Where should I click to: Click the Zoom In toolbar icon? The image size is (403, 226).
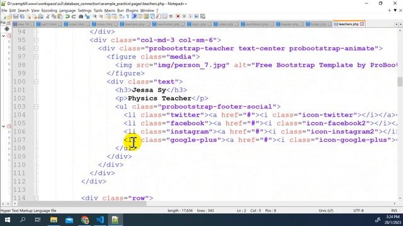coord(94,16)
